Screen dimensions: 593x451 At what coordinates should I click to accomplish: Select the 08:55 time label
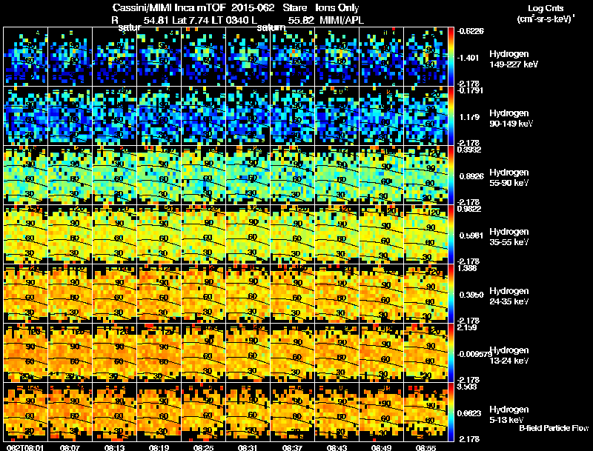pos(425,447)
